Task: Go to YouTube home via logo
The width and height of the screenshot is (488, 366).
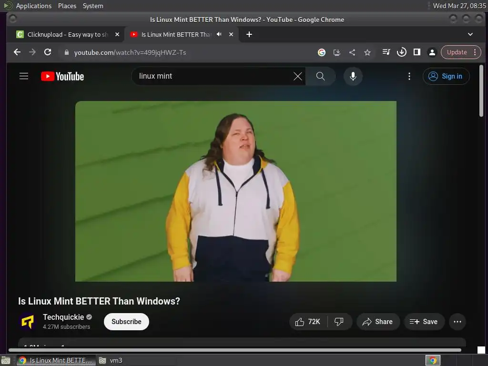Action: pyautogui.click(x=62, y=76)
